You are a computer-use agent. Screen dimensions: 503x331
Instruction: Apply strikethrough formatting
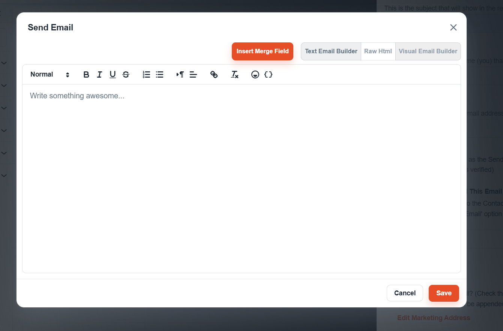click(126, 75)
